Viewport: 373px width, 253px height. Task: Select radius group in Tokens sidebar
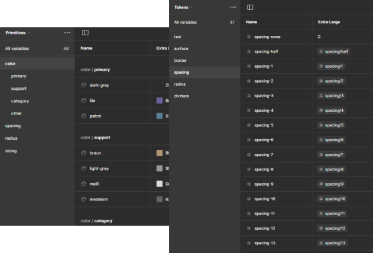180,84
